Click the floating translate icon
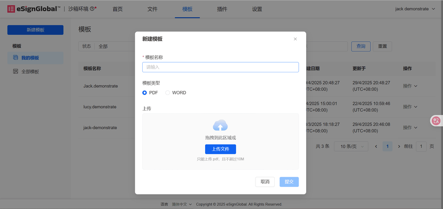Viewport: 443px width, 209px height. (x=436, y=120)
